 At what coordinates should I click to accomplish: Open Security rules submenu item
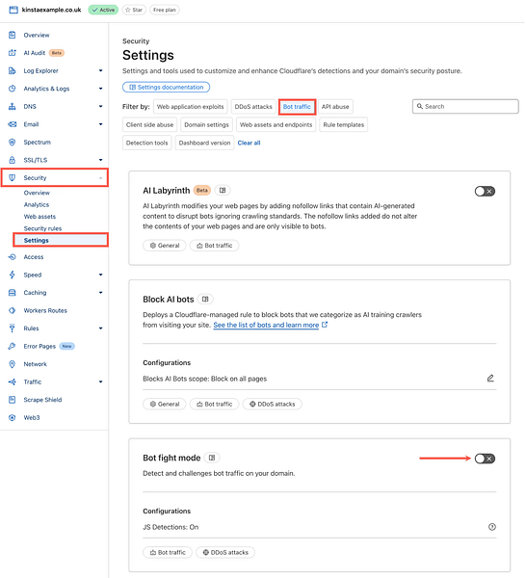[42, 228]
